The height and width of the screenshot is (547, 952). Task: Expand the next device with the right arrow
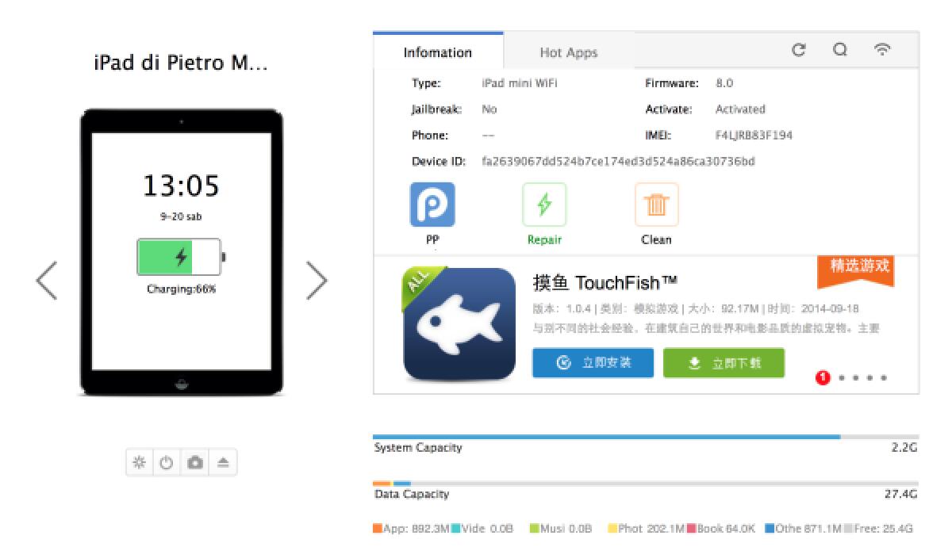click(x=317, y=280)
